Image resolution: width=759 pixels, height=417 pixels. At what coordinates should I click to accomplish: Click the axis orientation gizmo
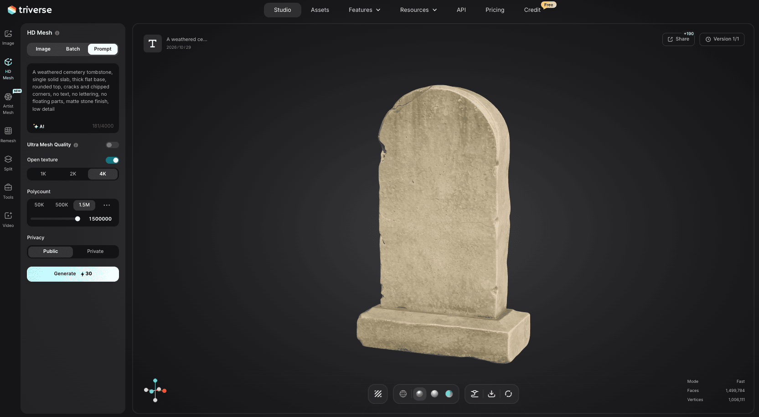point(155,391)
